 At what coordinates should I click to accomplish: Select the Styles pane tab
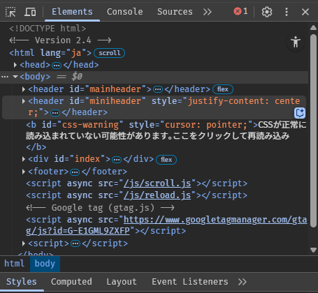point(22,282)
